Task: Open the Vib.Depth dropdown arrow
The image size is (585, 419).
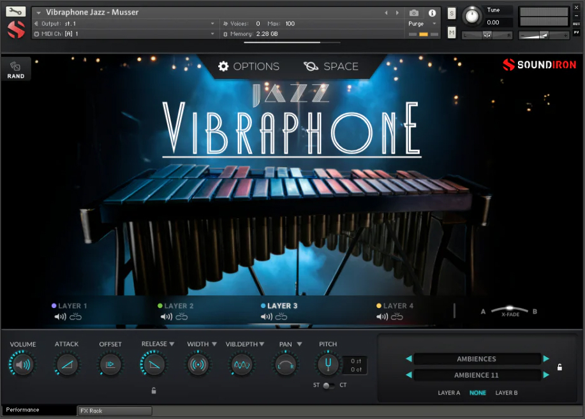Action: tap(262, 344)
